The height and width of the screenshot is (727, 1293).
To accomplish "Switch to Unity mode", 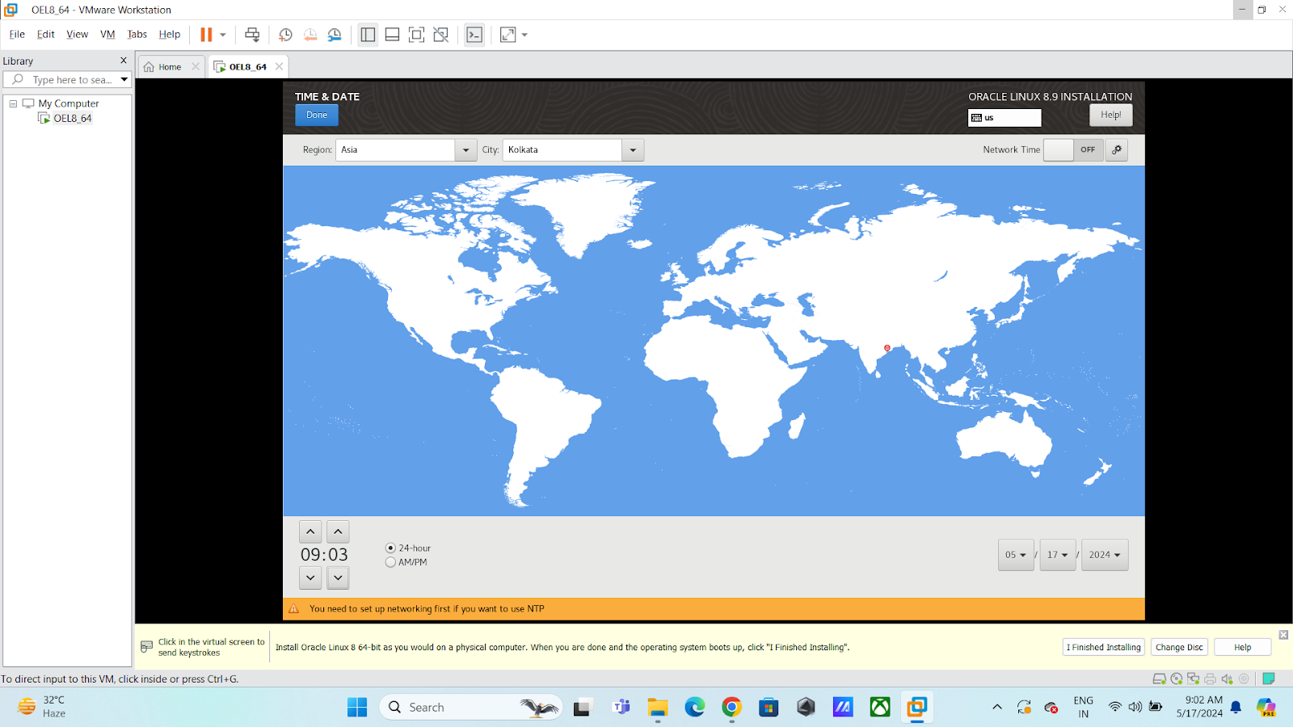I will pos(441,35).
